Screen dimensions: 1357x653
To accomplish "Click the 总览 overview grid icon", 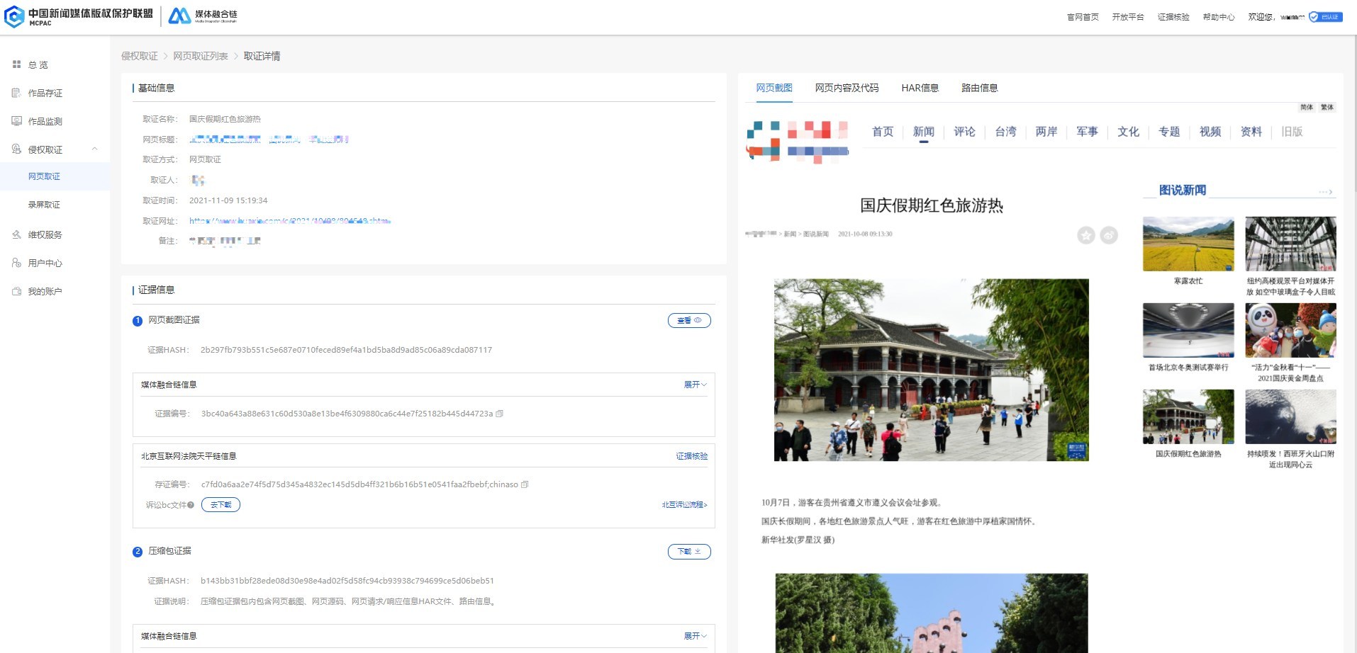I will [17, 64].
